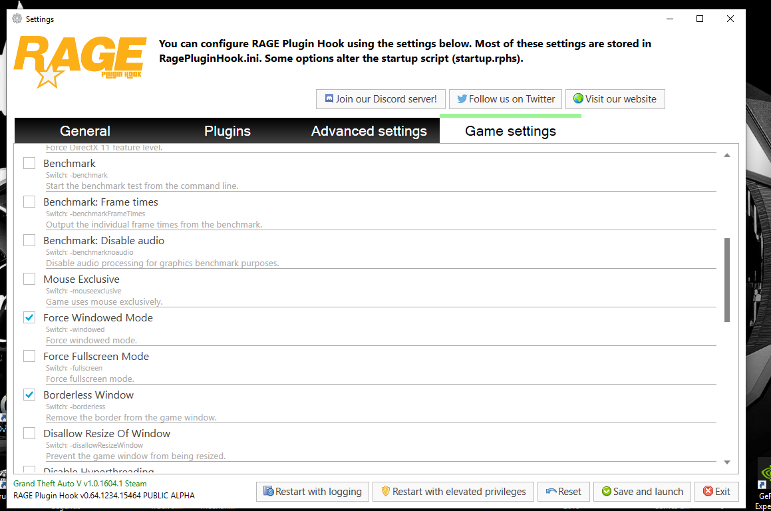This screenshot has width=771, height=511.
Task: Click 'Prevent the game window from being resized.' text
Action: [x=136, y=456]
